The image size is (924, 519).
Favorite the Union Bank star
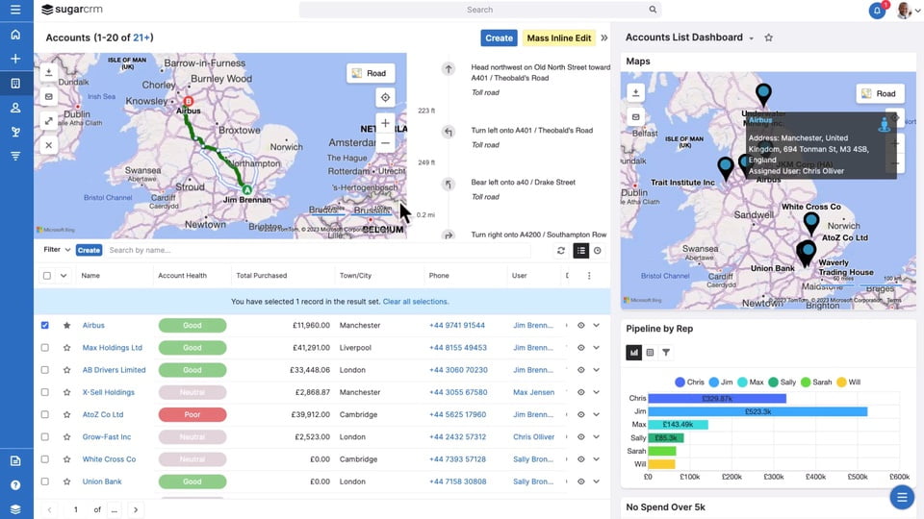point(66,482)
